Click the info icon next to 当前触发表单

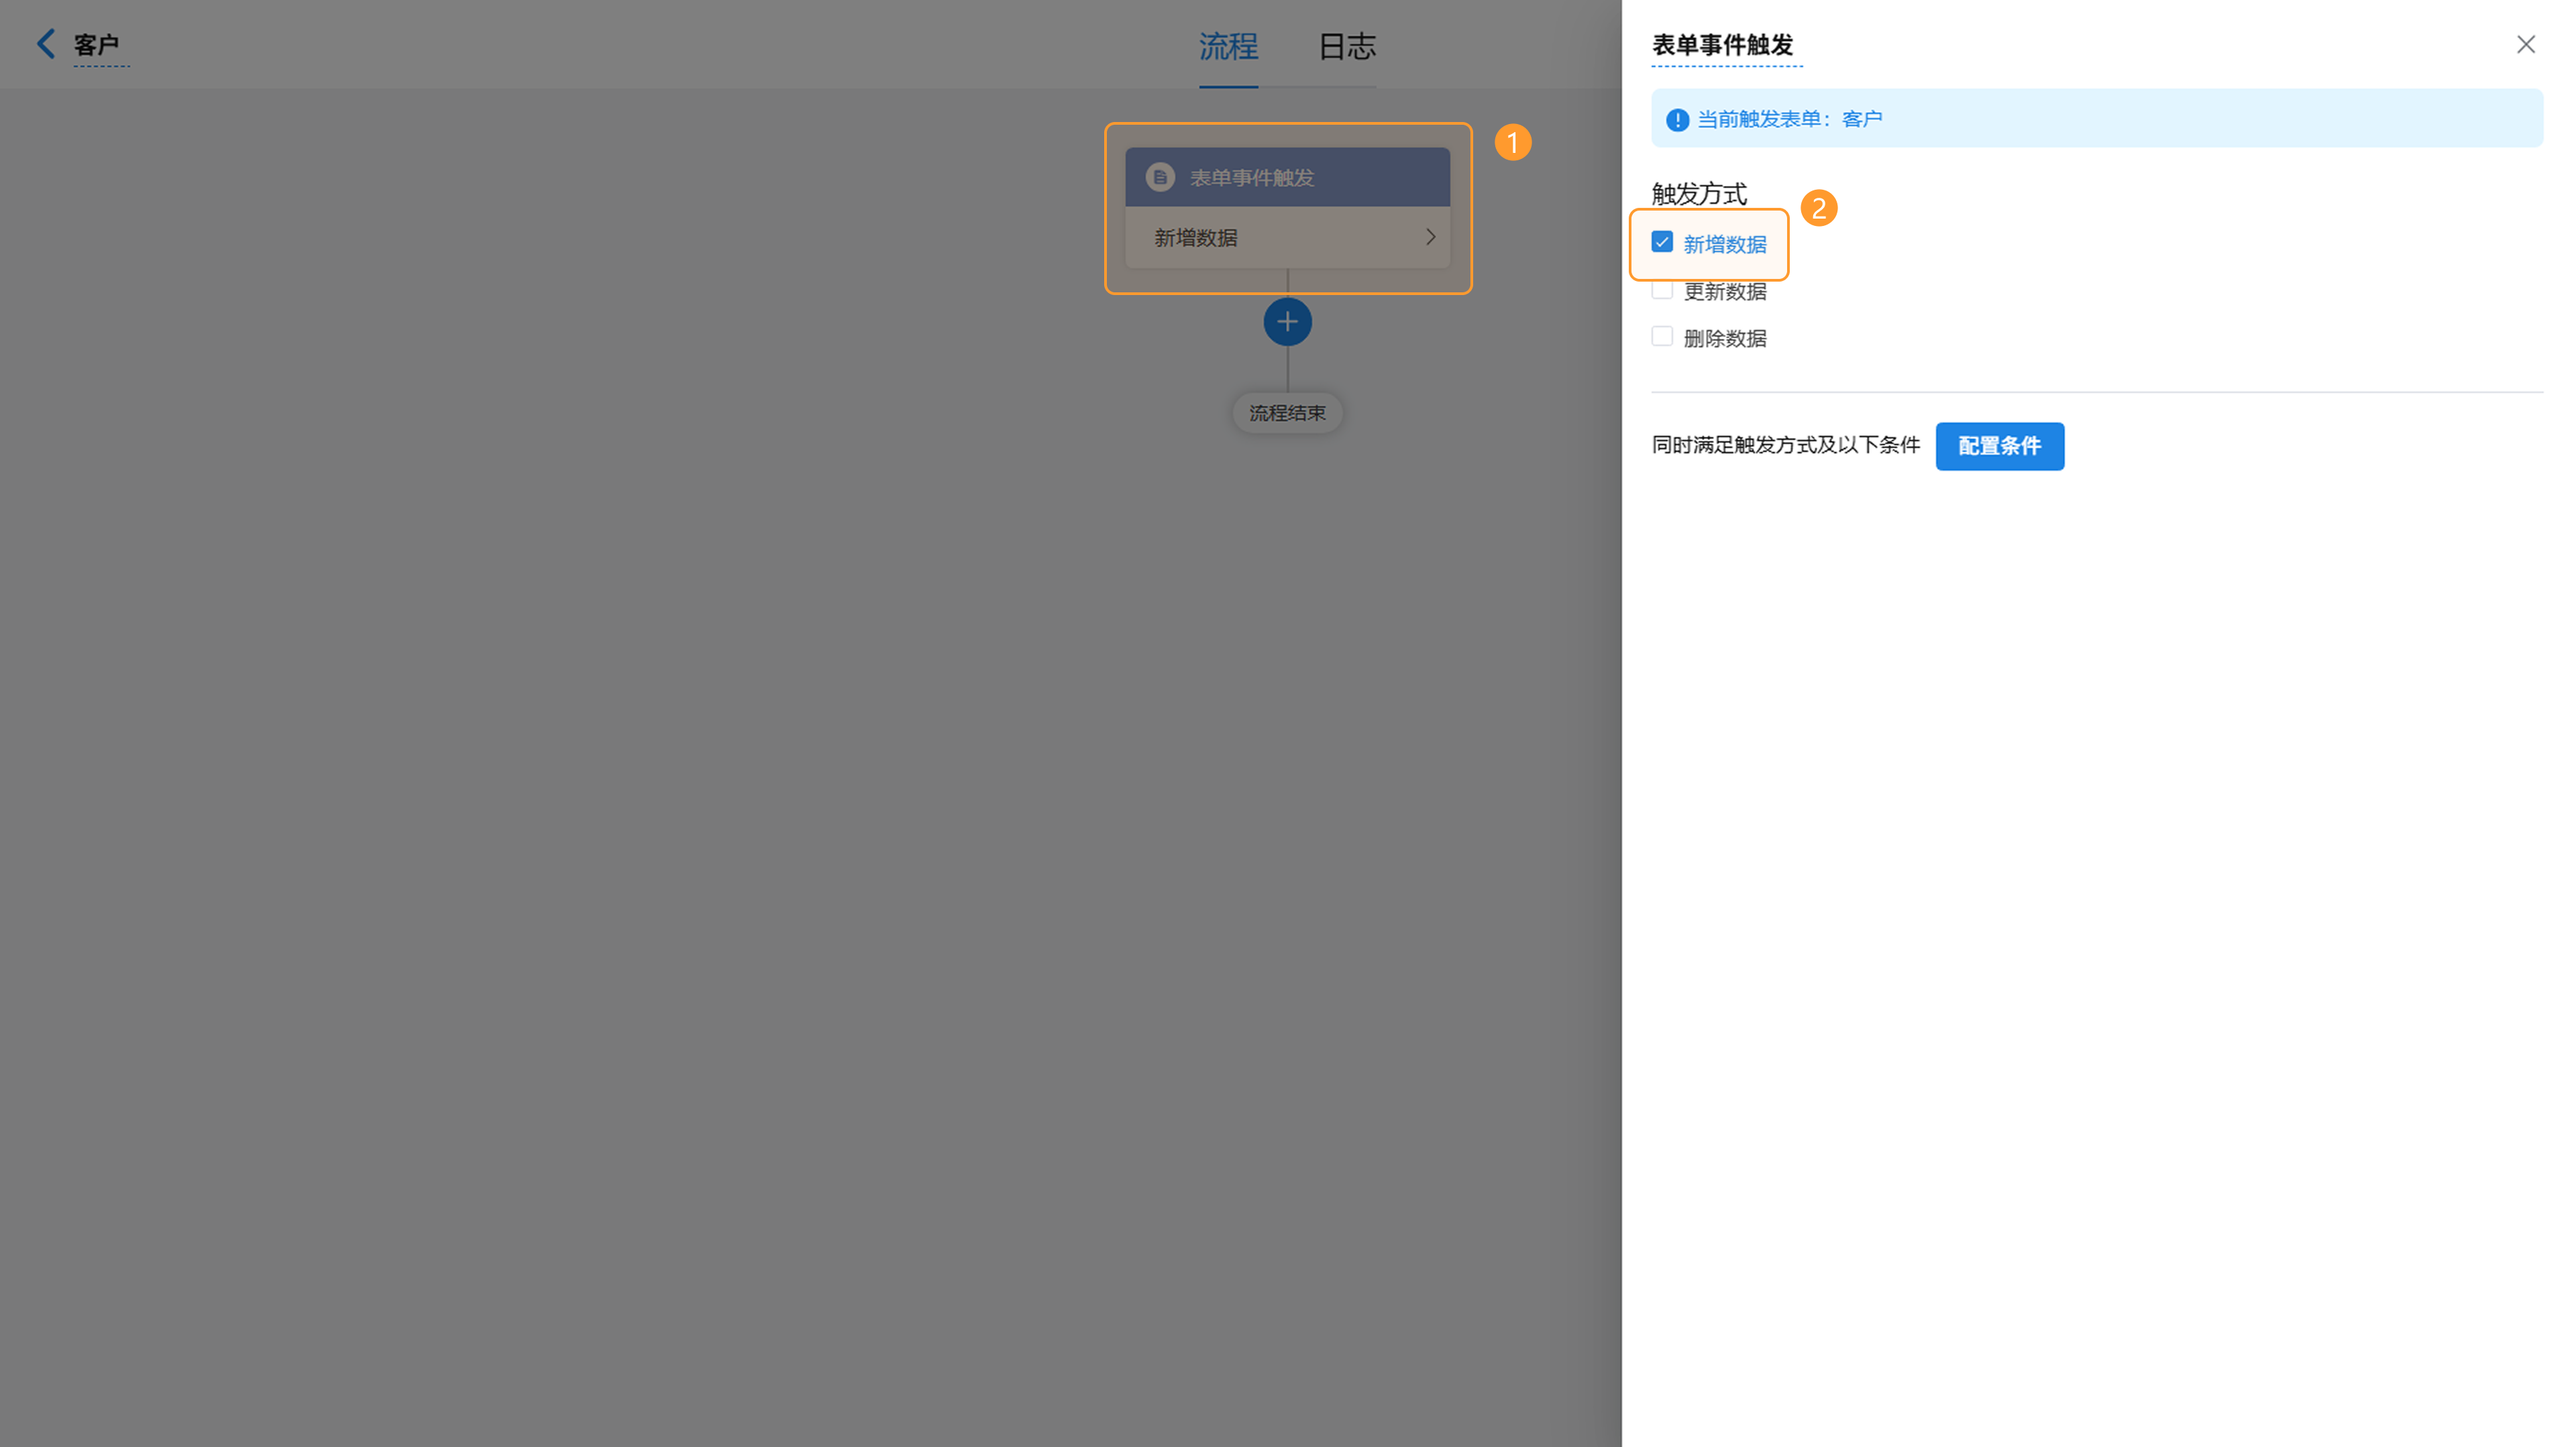(1677, 120)
